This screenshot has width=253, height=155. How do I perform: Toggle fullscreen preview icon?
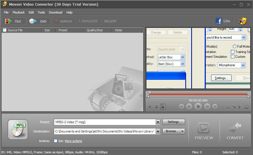tap(150, 107)
